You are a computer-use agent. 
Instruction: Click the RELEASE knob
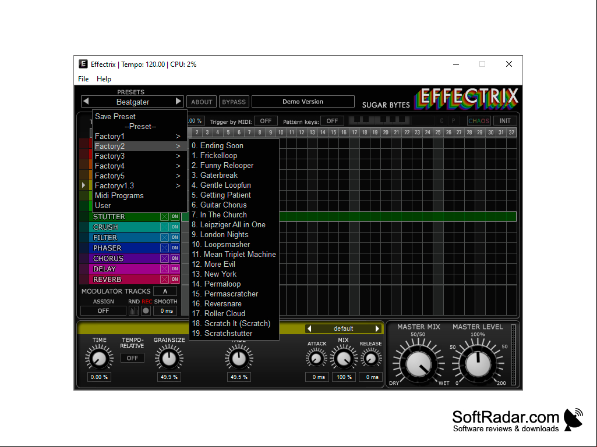(370, 358)
